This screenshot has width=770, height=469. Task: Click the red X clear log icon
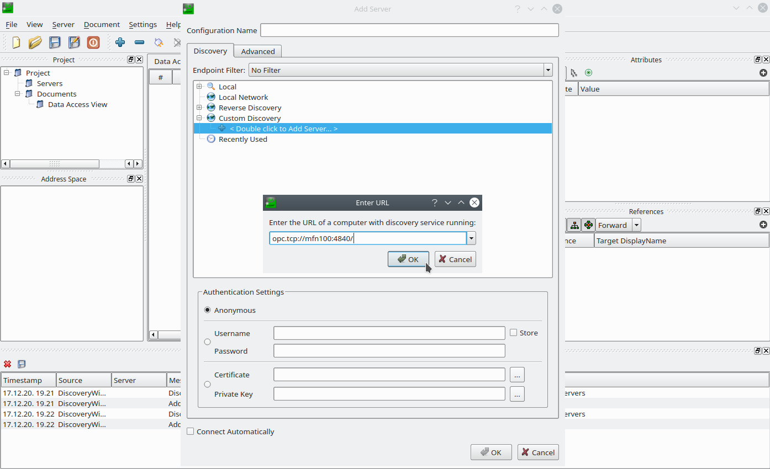pos(8,364)
